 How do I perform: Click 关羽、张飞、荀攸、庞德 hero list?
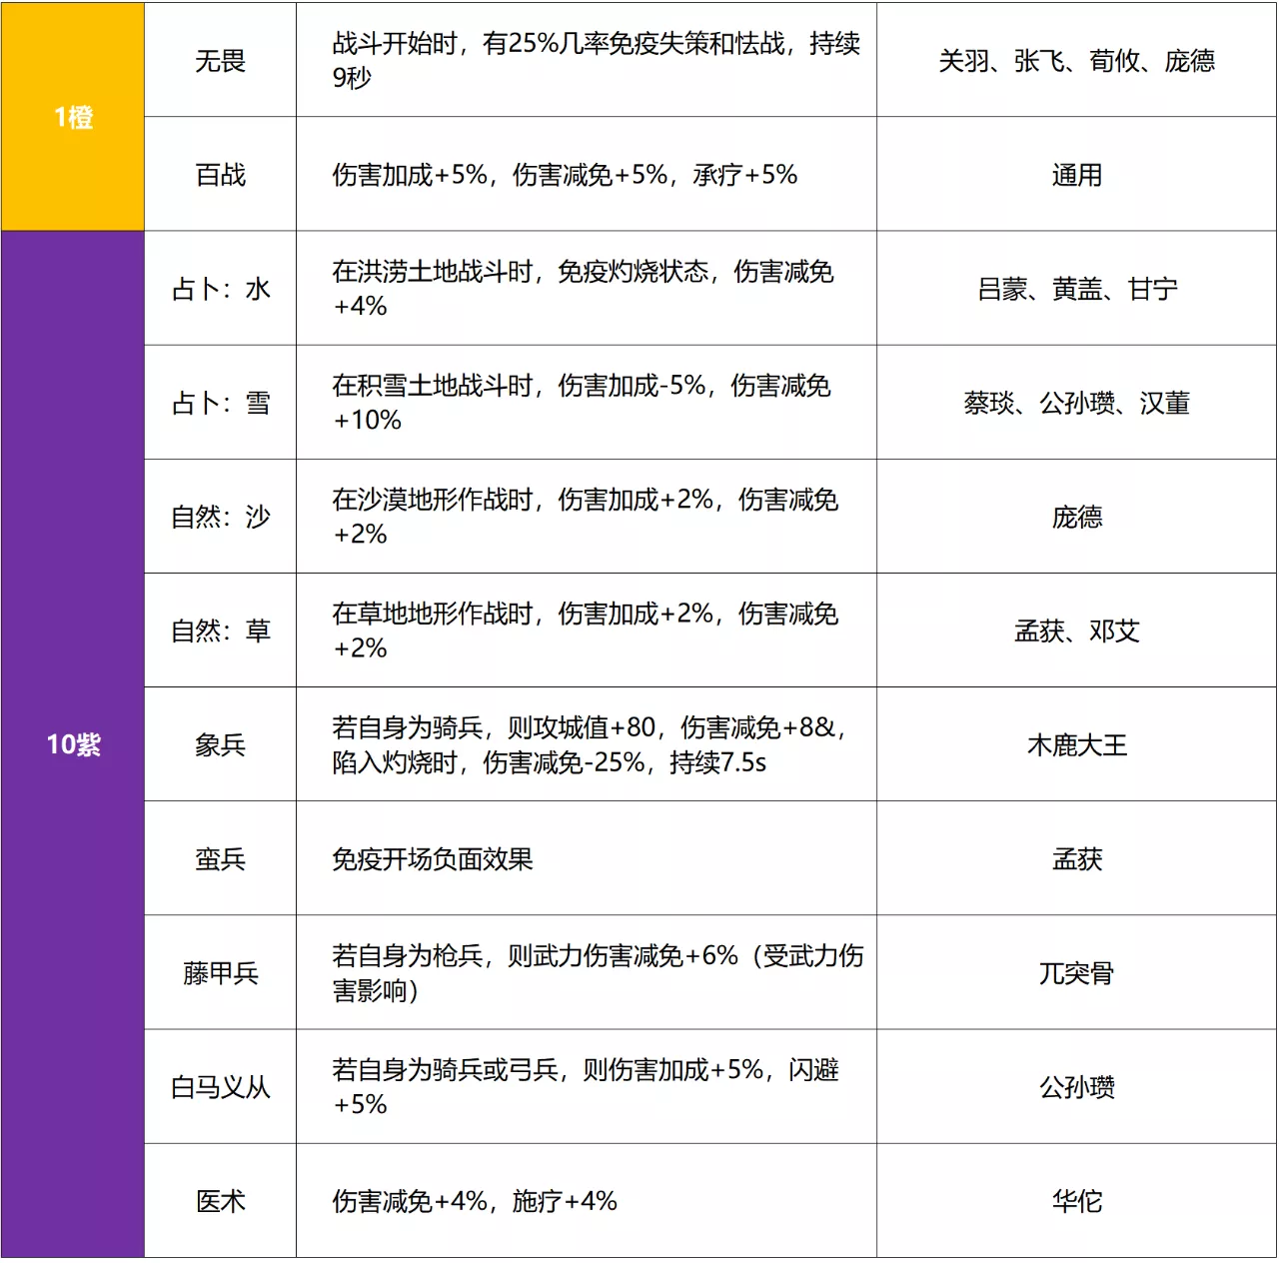[1076, 62]
